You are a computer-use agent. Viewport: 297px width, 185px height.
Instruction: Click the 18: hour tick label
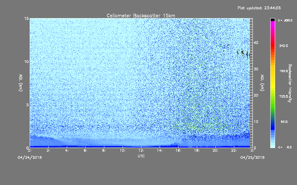pyautogui.click(x=197, y=151)
